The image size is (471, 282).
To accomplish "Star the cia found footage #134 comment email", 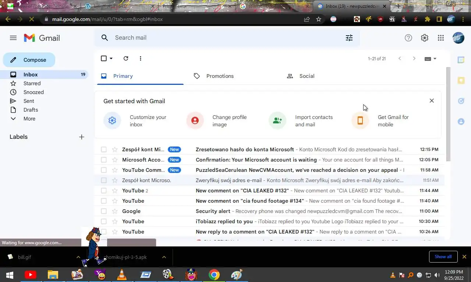I will click(115, 201).
